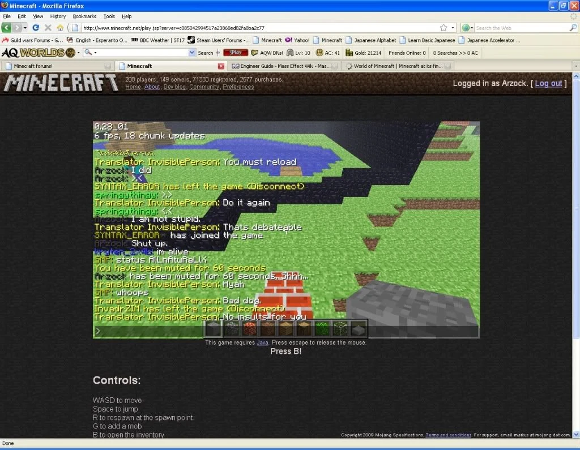Open the View menu

point(38,16)
